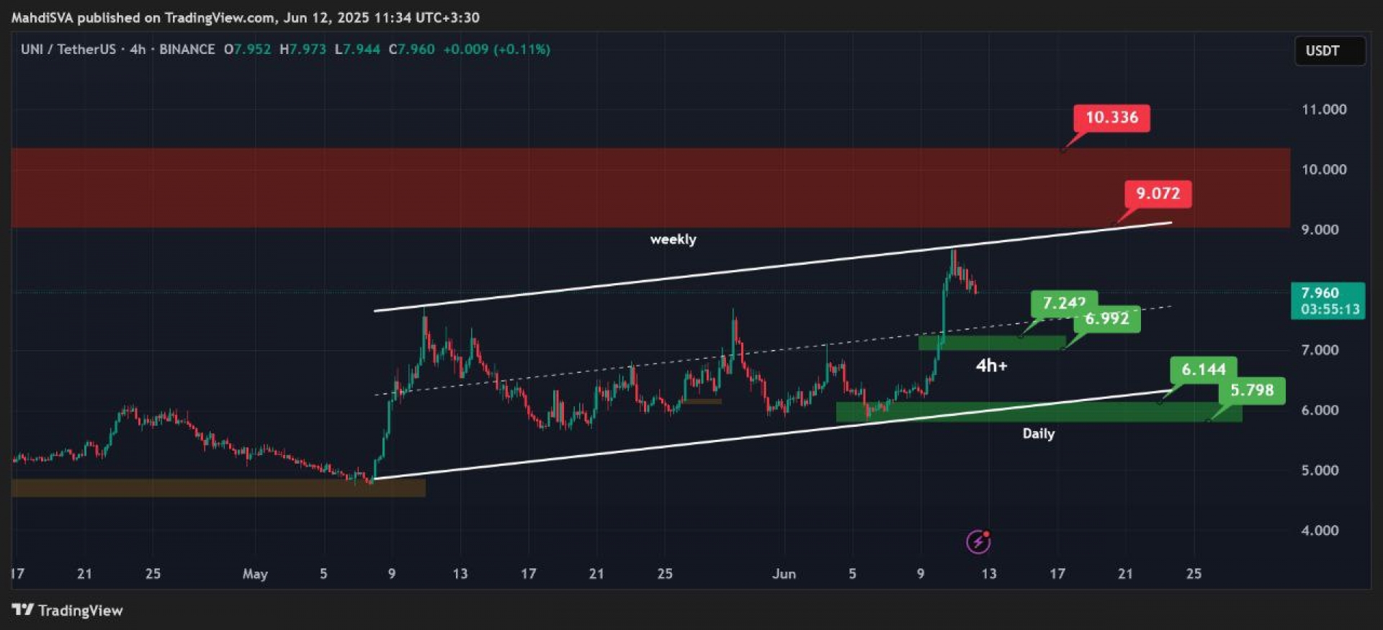Click the current price 7.960 tag
The width and height of the screenshot is (1383, 630).
point(1328,301)
